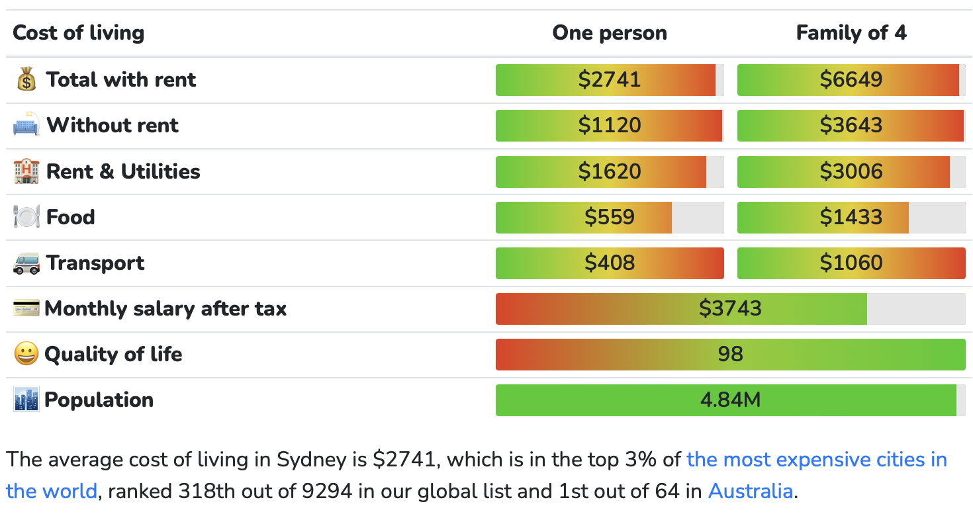
Task: Click the $2741 total with rent bar
Action: coord(609,80)
